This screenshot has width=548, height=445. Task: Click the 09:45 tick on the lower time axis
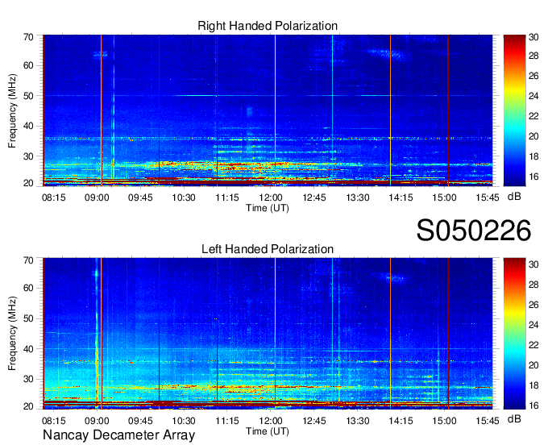(x=140, y=421)
